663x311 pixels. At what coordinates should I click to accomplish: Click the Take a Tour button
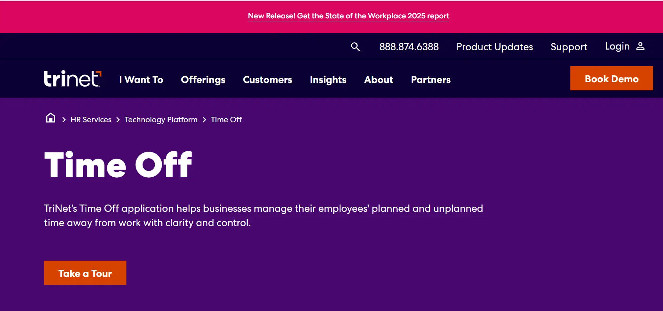(85, 273)
